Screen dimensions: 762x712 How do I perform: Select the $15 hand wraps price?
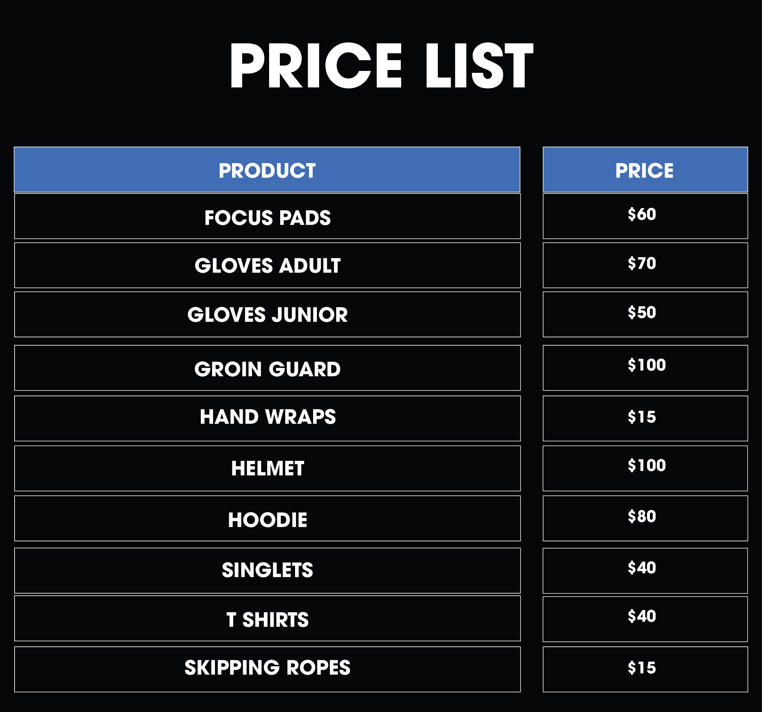tap(642, 417)
